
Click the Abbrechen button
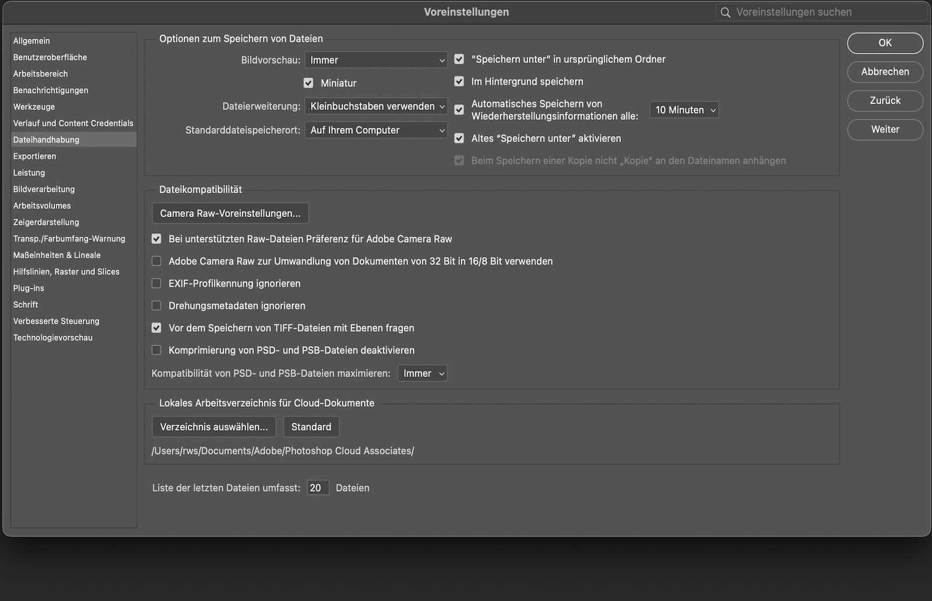coord(885,72)
